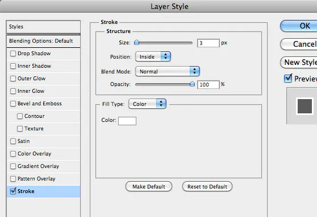The image size is (317, 217).
Task: Click the Size value input field
Action: point(208,43)
